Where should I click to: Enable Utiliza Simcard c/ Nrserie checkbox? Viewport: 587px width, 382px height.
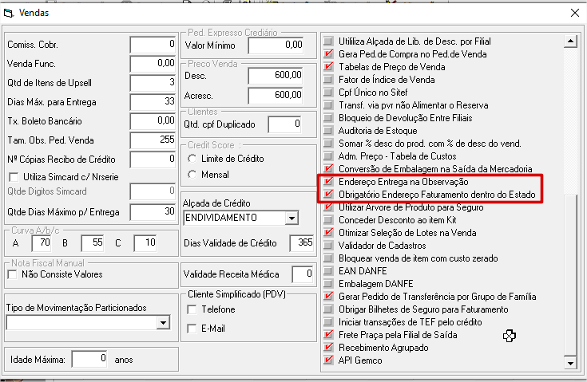[13, 176]
